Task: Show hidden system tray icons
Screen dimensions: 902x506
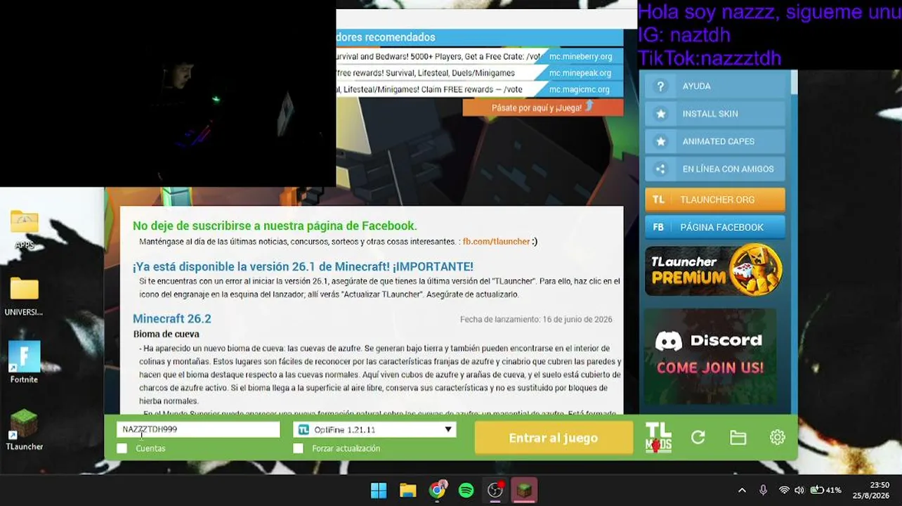Action: (x=742, y=490)
